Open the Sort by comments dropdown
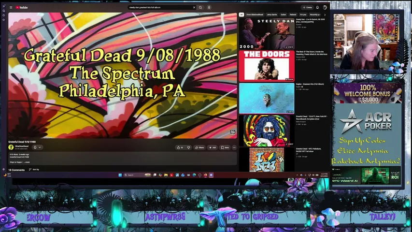Screen dimensions: 412x232 (34, 170)
